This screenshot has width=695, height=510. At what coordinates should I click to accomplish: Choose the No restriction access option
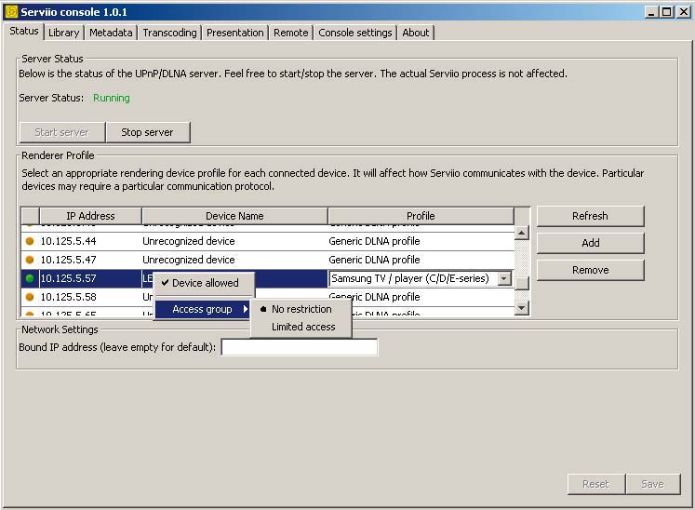pyautogui.click(x=301, y=309)
